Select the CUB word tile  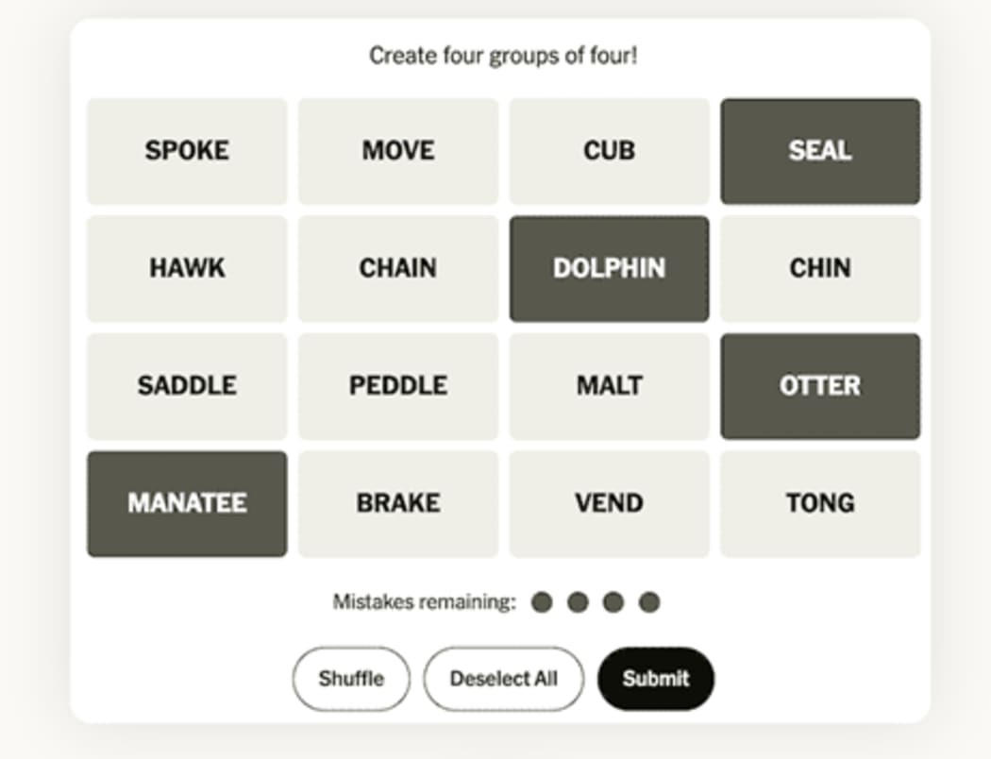(x=609, y=150)
